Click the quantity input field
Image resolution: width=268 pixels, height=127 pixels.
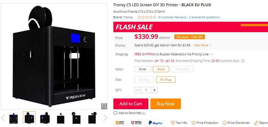146,90
